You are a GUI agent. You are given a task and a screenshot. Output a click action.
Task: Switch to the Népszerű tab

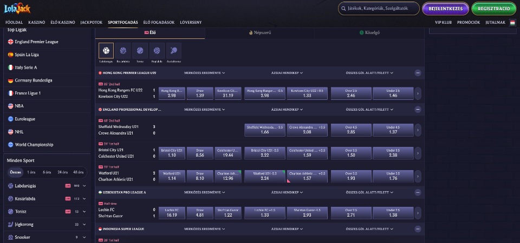[259, 33]
